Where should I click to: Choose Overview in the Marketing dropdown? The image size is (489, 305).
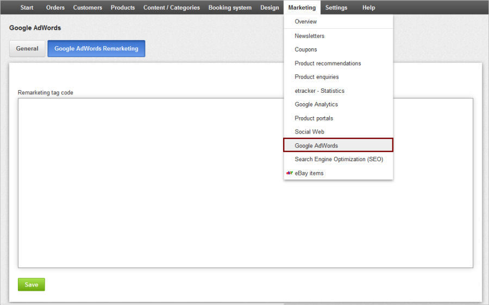(338, 22)
